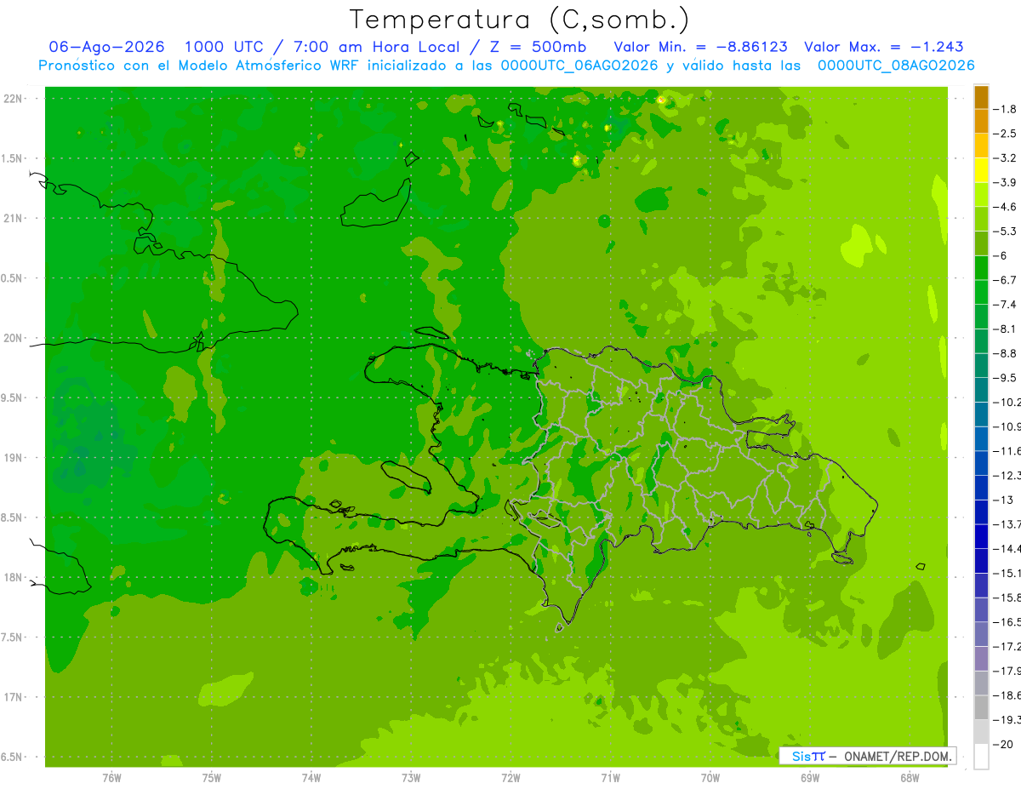This screenshot has width=1021, height=789.
Task: Click the "71W" longitude label
Action: [610, 778]
